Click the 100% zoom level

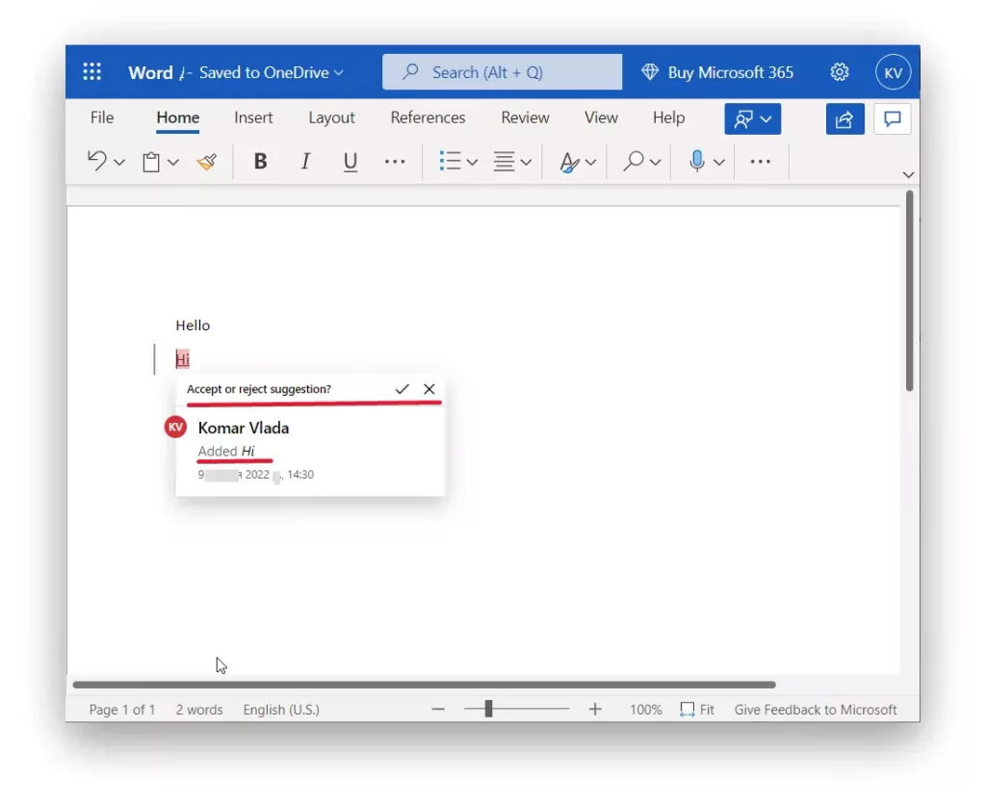pos(646,710)
